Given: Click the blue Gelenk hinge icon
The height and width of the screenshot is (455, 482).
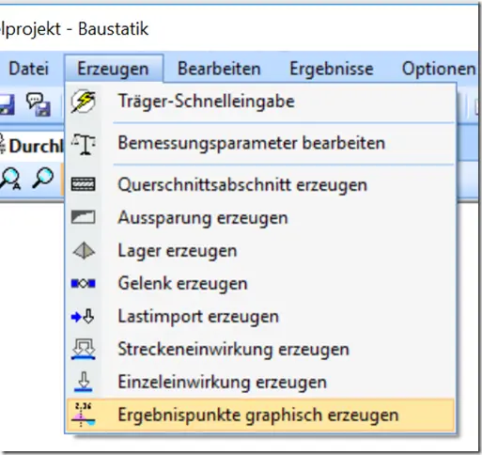Looking at the screenshot, I should (x=84, y=284).
